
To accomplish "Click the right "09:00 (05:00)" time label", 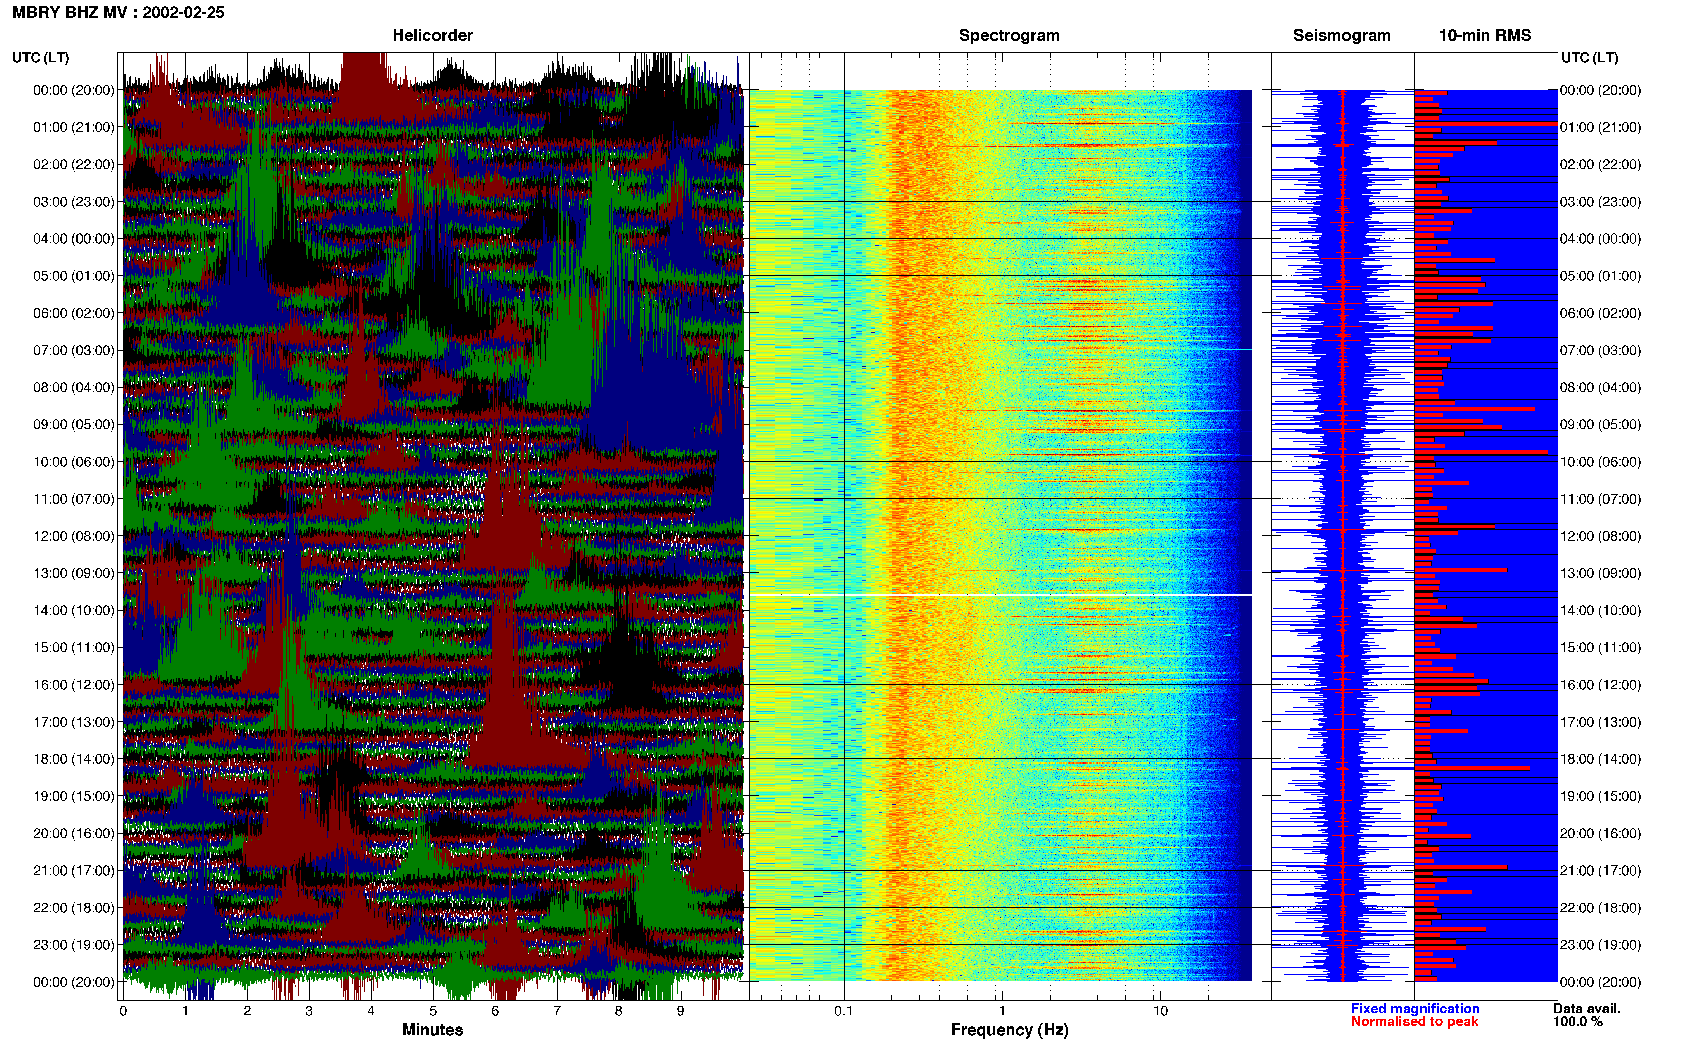I will [x=1600, y=425].
